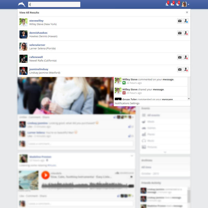
Task: Open 'Willey Steve shared your message' notification
Action: (151, 91)
